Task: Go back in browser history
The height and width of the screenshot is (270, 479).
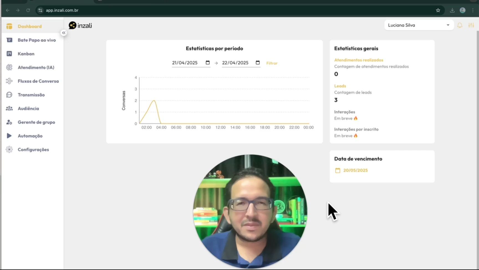Action: 7,10
